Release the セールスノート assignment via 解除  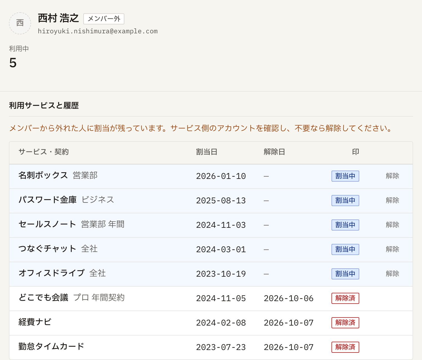click(392, 225)
